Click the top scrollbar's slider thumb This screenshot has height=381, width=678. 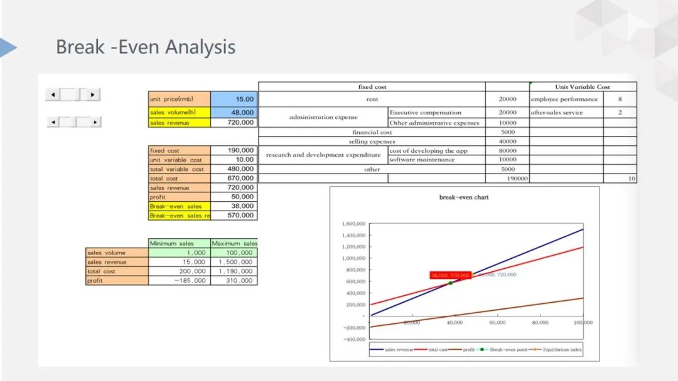(68, 95)
